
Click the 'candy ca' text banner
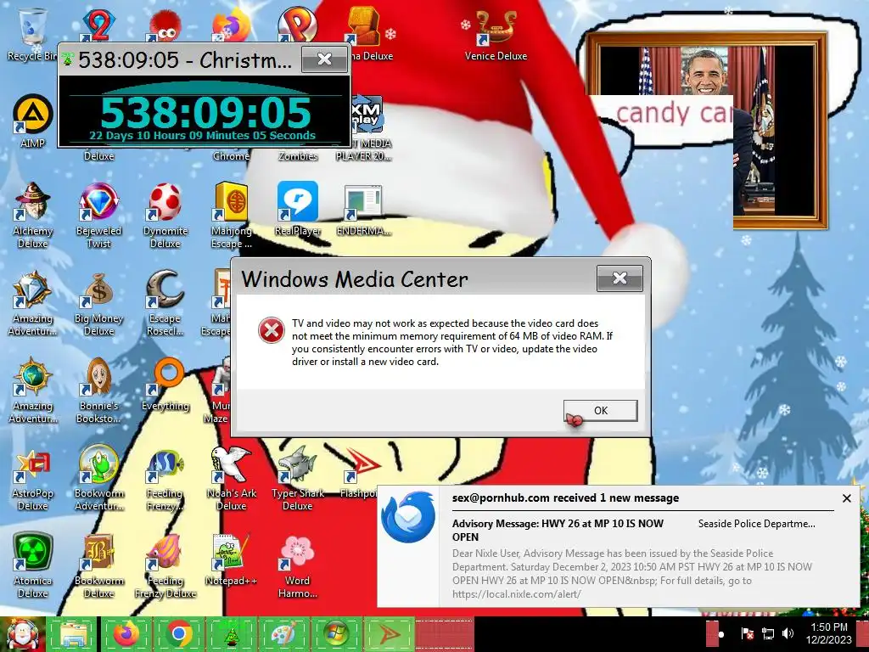(x=674, y=113)
